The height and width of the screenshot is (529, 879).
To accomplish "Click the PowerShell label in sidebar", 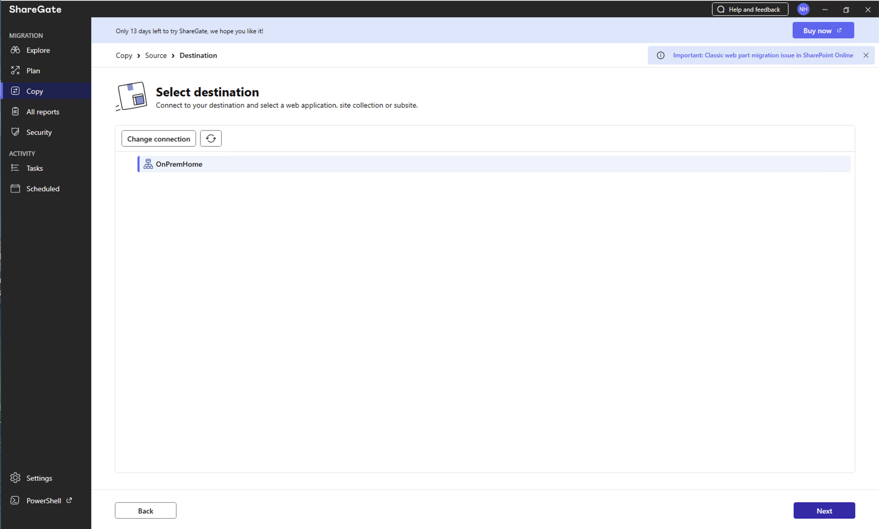I will pyautogui.click(x=44, y=501).
